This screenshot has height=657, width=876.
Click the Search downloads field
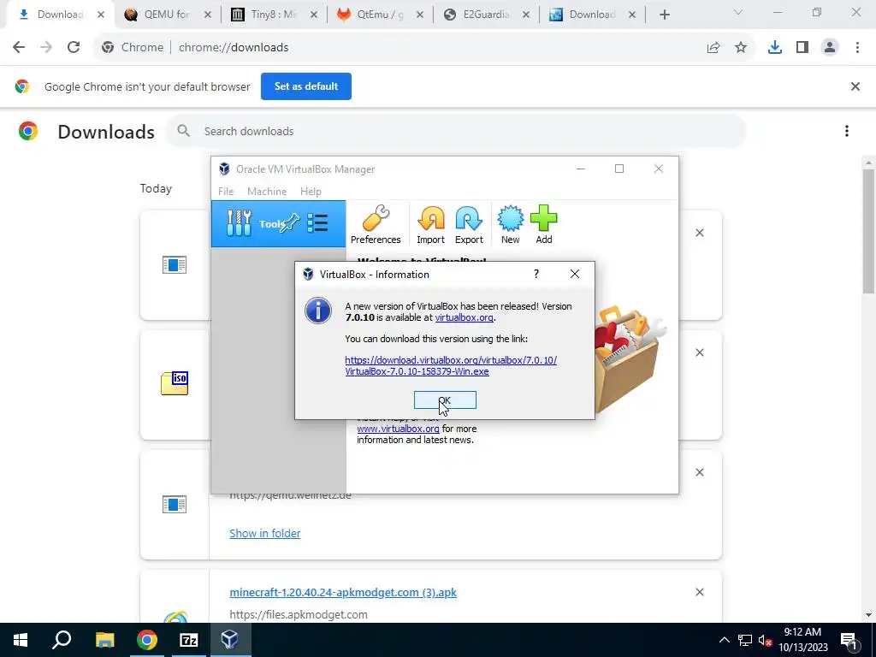click(456, 131)
